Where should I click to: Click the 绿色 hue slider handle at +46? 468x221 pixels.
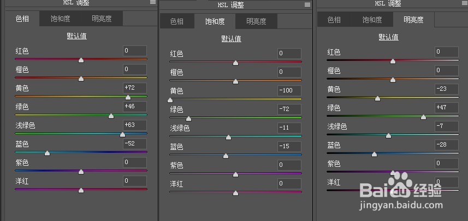(x=111, y=116)
